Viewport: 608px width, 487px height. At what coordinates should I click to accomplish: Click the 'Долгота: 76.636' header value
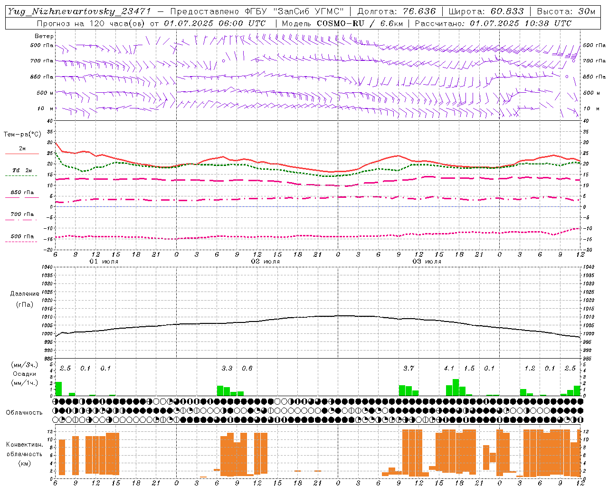click(397, 11)
